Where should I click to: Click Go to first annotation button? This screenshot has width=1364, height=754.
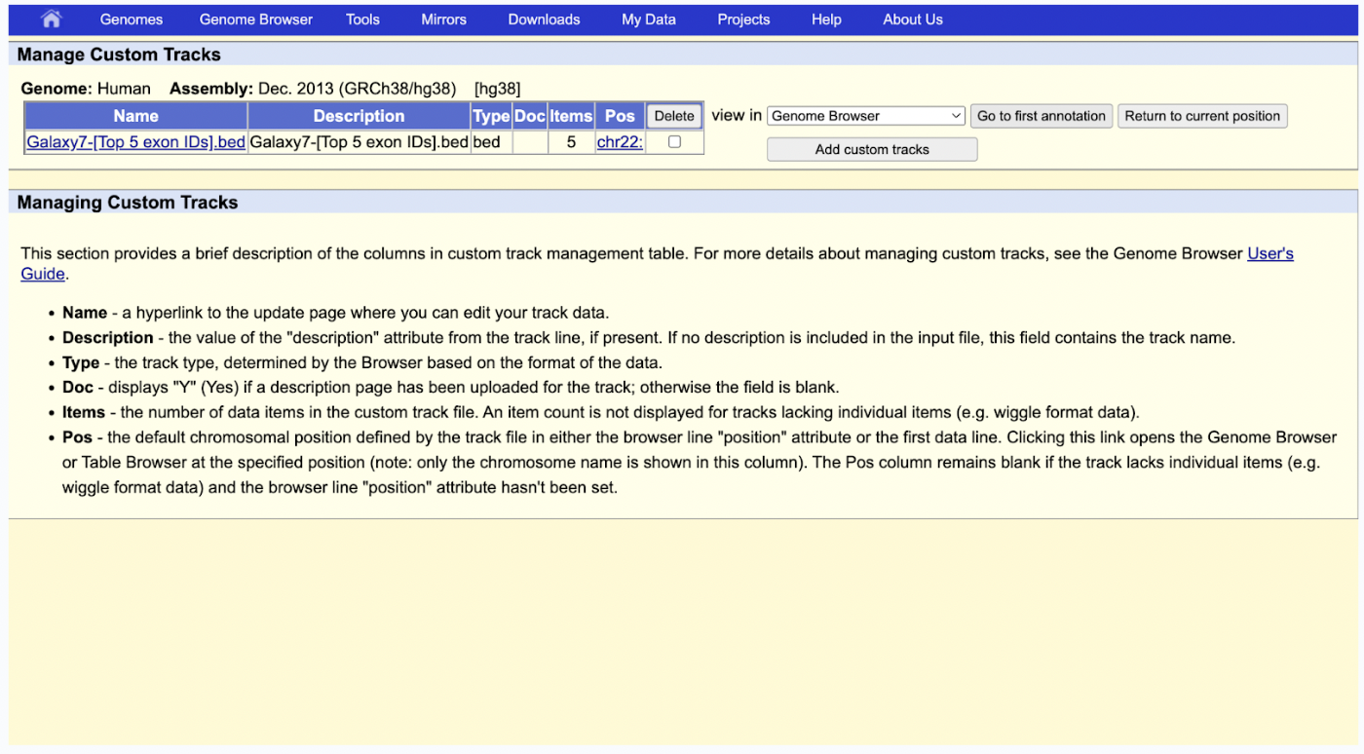click(1042, 116)
